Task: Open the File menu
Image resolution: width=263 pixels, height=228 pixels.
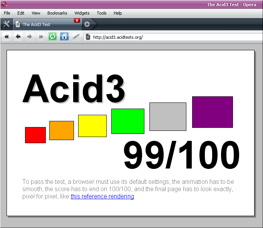Action: click(7, 13)
